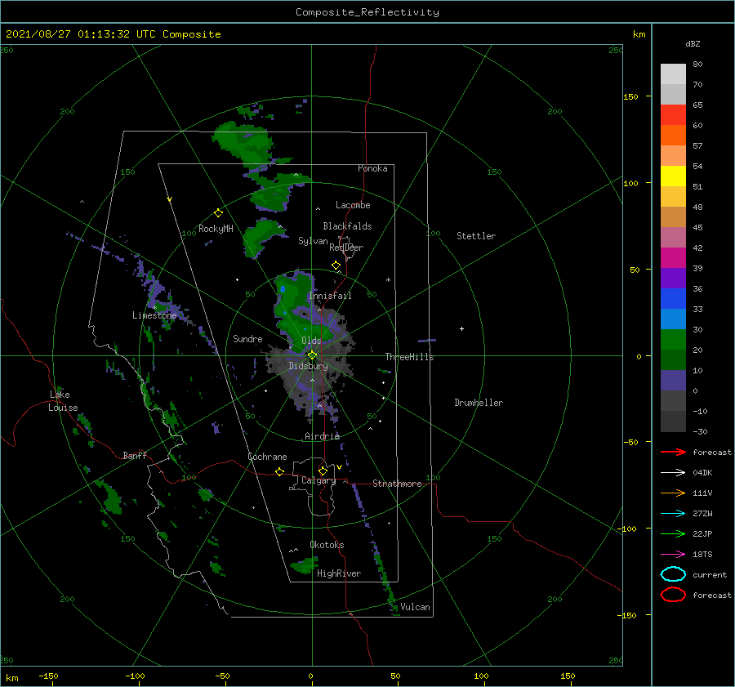Pick the magenta 39-42 dBZ swatch
Viewport: 735px width, 687px height.
point(673,257)
